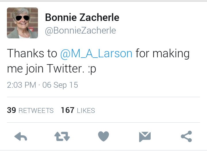Like the tweet with the heart icon

(103, 137)
